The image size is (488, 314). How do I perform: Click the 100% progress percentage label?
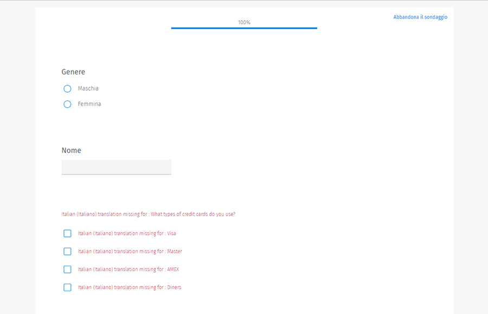[244, 22]
